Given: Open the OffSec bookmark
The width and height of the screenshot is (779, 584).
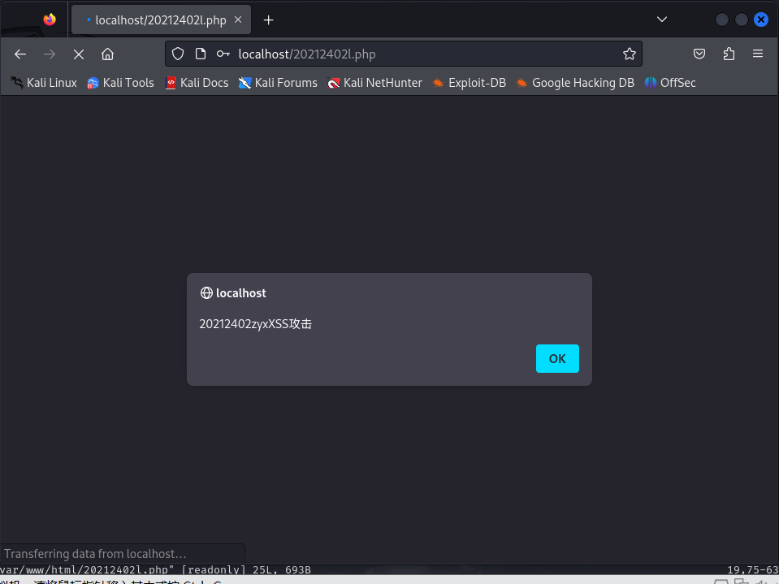Looking at the screenshot, I should tap(669, 83).
